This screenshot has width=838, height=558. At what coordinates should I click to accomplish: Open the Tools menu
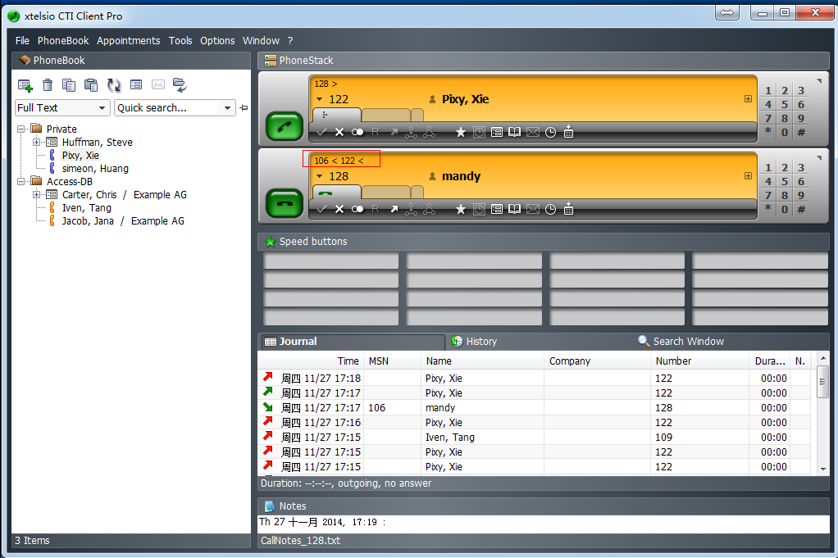point(180,41)
